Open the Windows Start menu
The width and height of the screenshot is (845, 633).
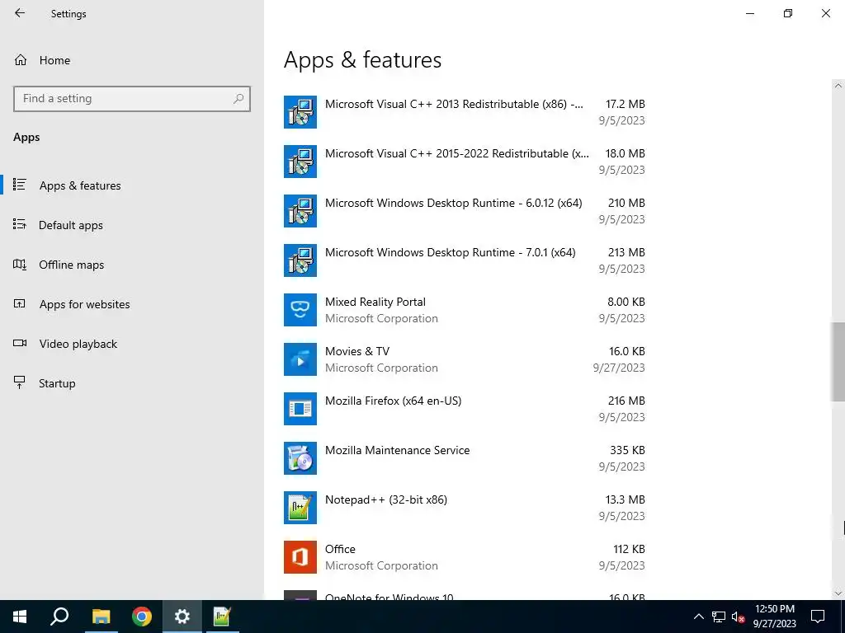(20, 617)
